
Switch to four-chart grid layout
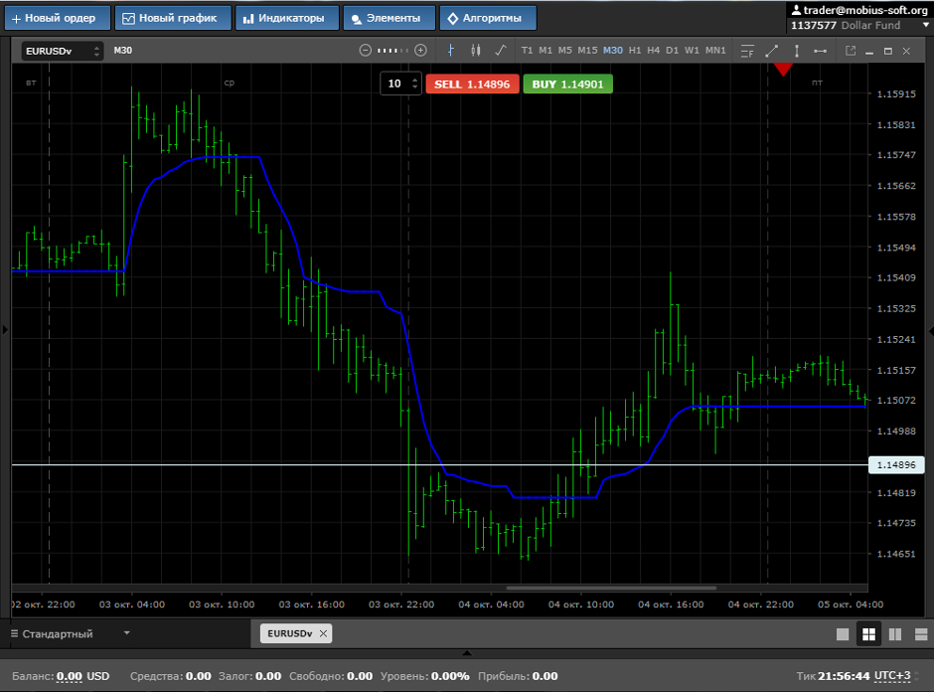[x=868, y=634]
